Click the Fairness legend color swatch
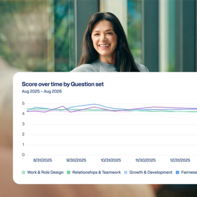The height and width of the screenshot is (197, 197). point(177,172)
